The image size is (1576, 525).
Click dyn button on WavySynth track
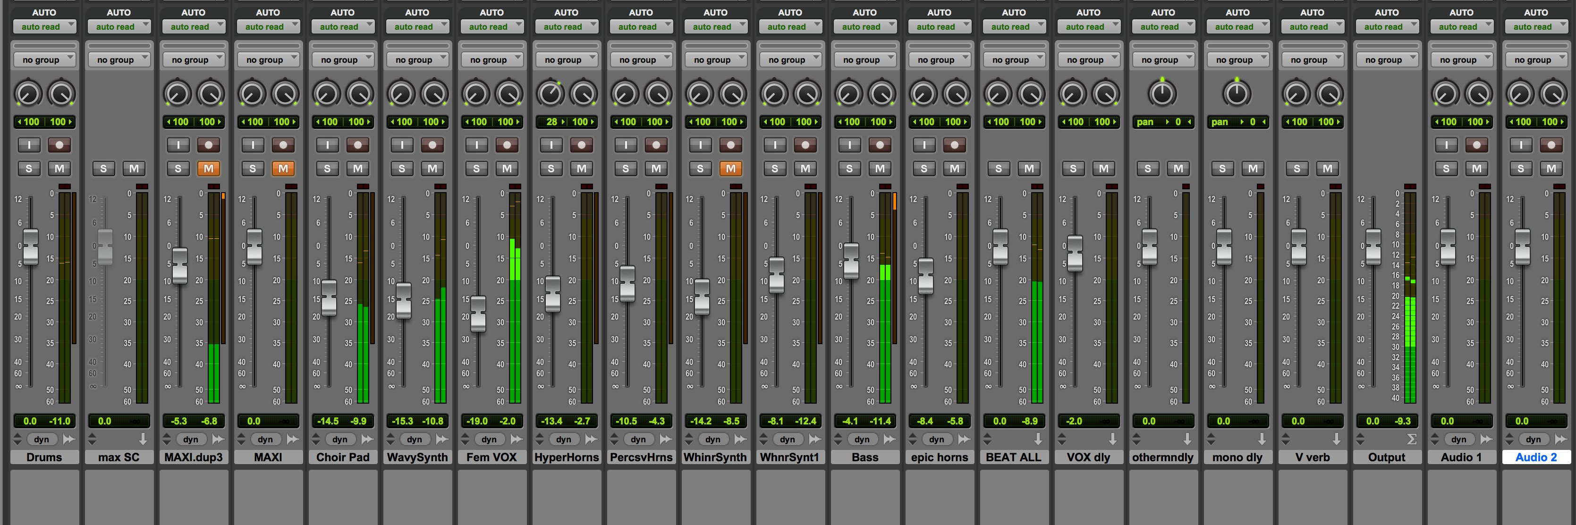[414, 440]
